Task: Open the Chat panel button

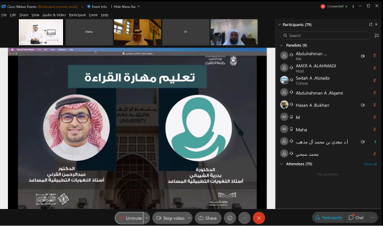Action: [356, 218]
